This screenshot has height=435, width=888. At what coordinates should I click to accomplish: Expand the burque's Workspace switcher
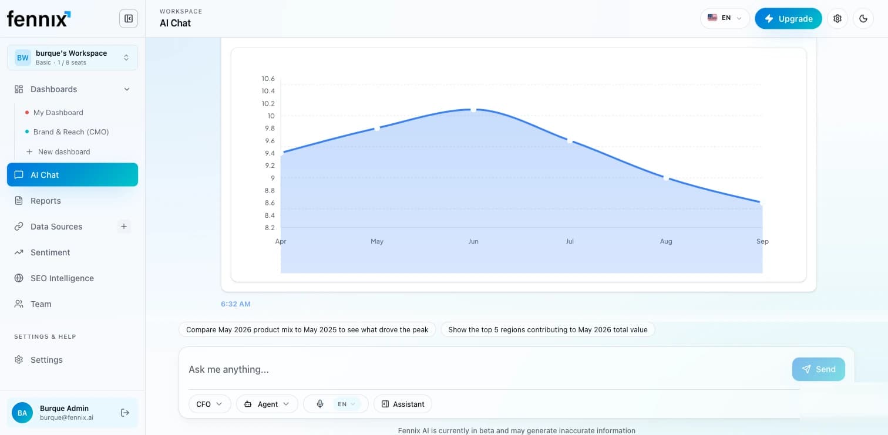73,58
